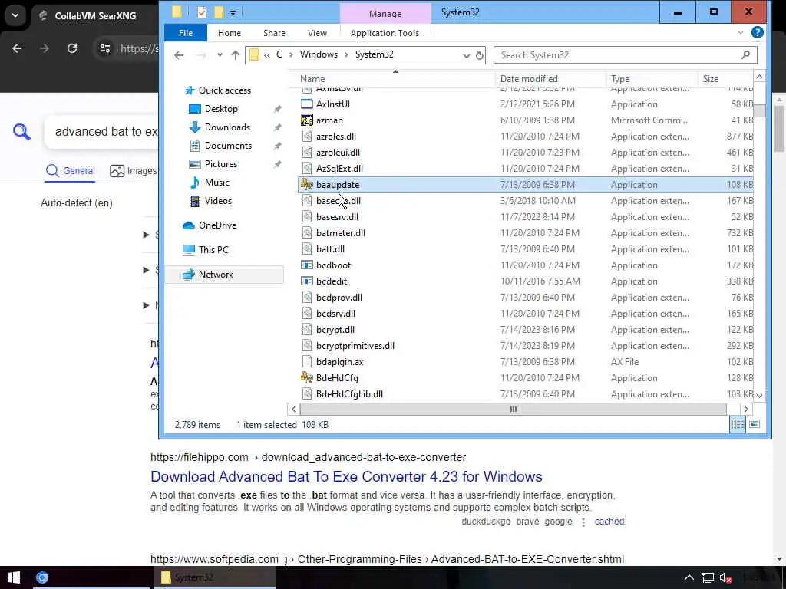Select the batmeter.dll file name
The height and width of the screenshot is (589, 786).
[x=340, y=233]
